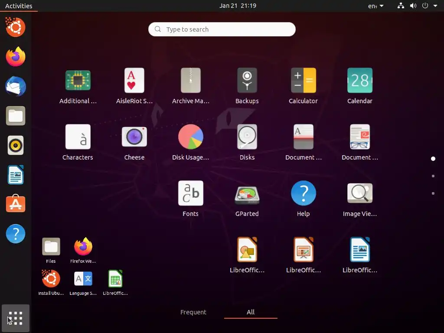The image size is (444, 333).
Task: Expand the en input source dropdown
Action: [x=376, y=6]
